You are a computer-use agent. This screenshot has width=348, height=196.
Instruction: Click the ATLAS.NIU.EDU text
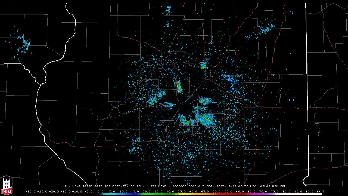[x=273, y=186]
